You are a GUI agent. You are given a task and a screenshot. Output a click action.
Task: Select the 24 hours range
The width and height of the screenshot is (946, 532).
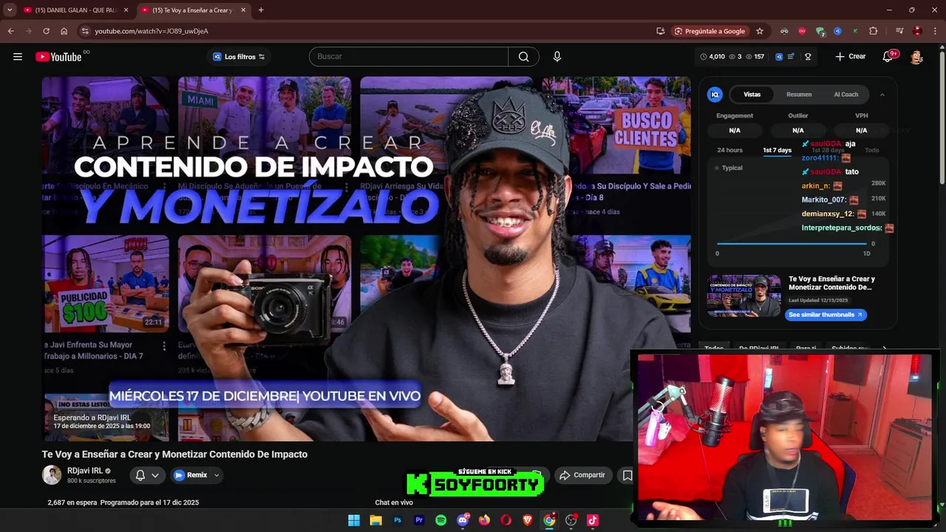729,150
